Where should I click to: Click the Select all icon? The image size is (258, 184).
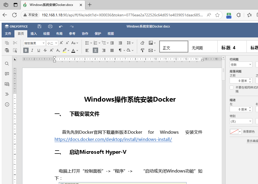15,50
